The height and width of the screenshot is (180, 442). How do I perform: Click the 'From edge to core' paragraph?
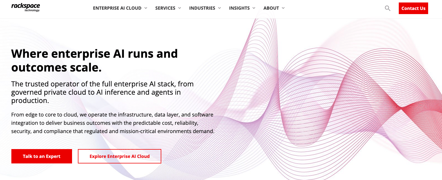113,123
